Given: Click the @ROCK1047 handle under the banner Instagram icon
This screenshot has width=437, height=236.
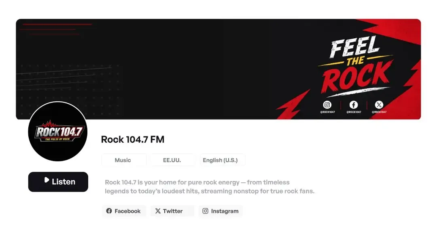Looking at the screenshot, I should 327,112.
